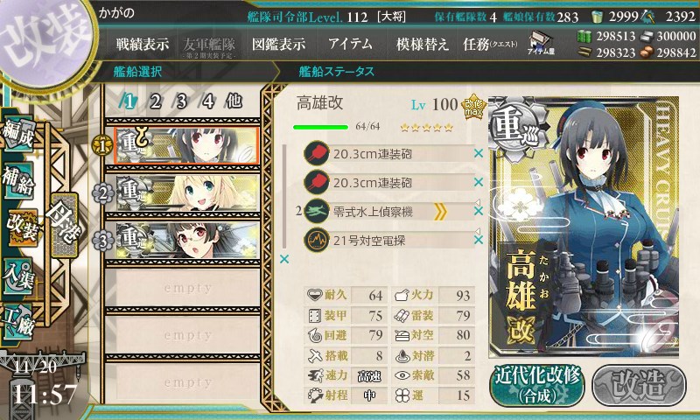Open 図鑑表示 encyclopedia menu
This screenshot has height=420, width=700.
point(278,44)
